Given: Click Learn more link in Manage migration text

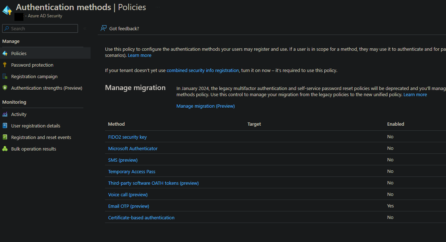Looking at the screenshot, I should click(415, 95).
